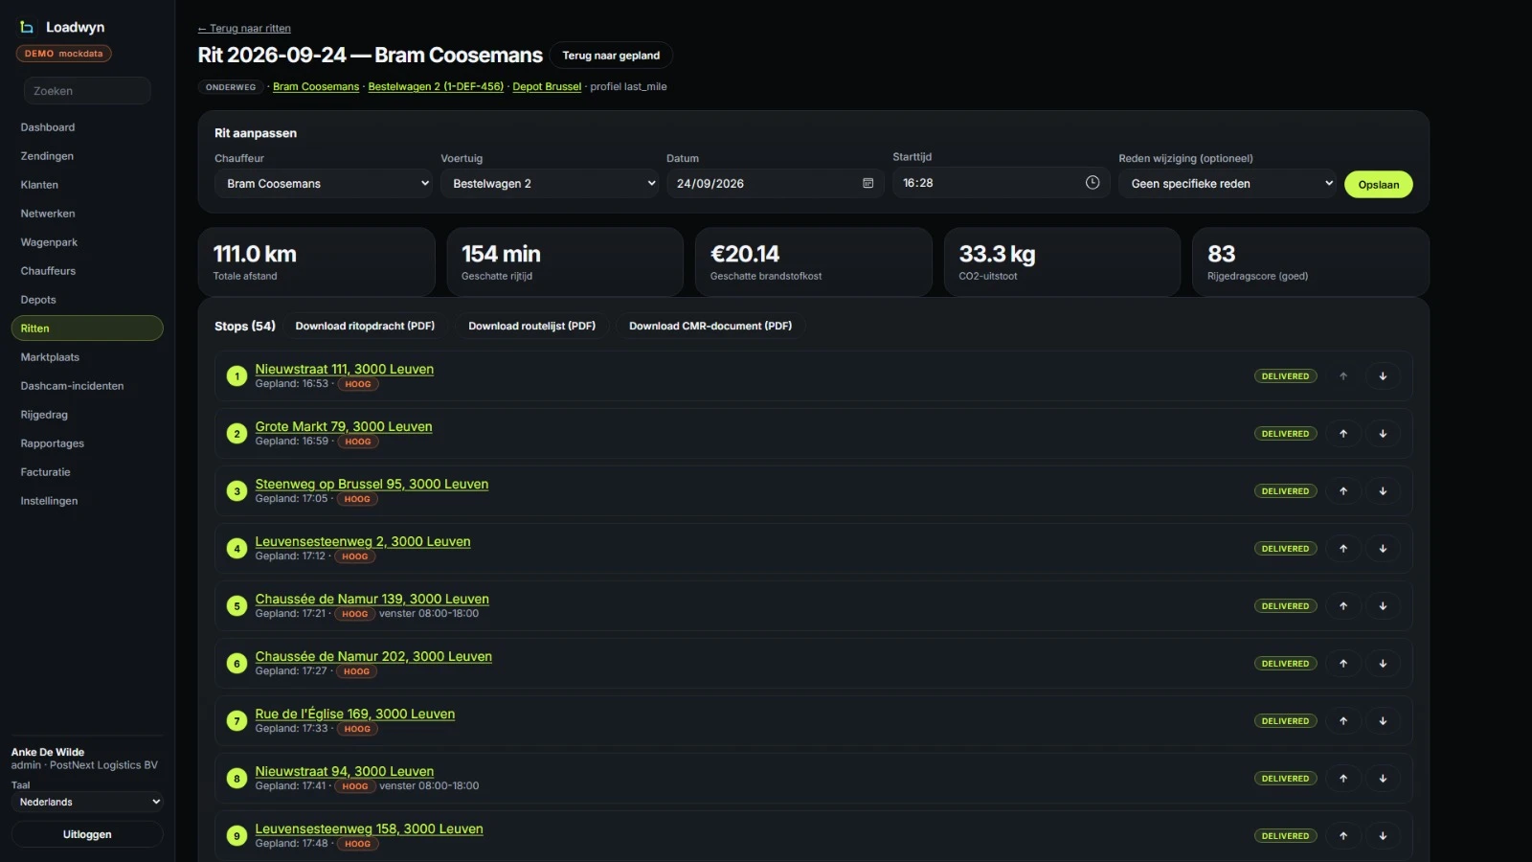This screenshot has height=862, width=1532.
Task: Move Nieuwstraat 111 stop down
Action: tap(1383, 376)
